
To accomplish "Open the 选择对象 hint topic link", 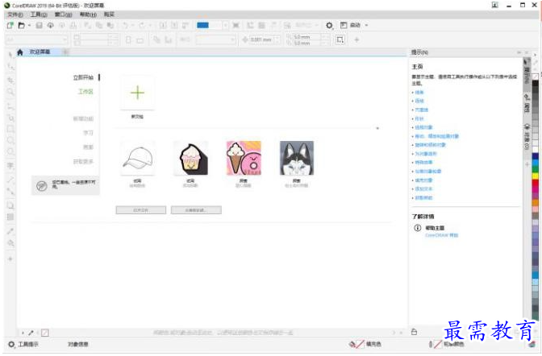I will [x=423, y=127].
